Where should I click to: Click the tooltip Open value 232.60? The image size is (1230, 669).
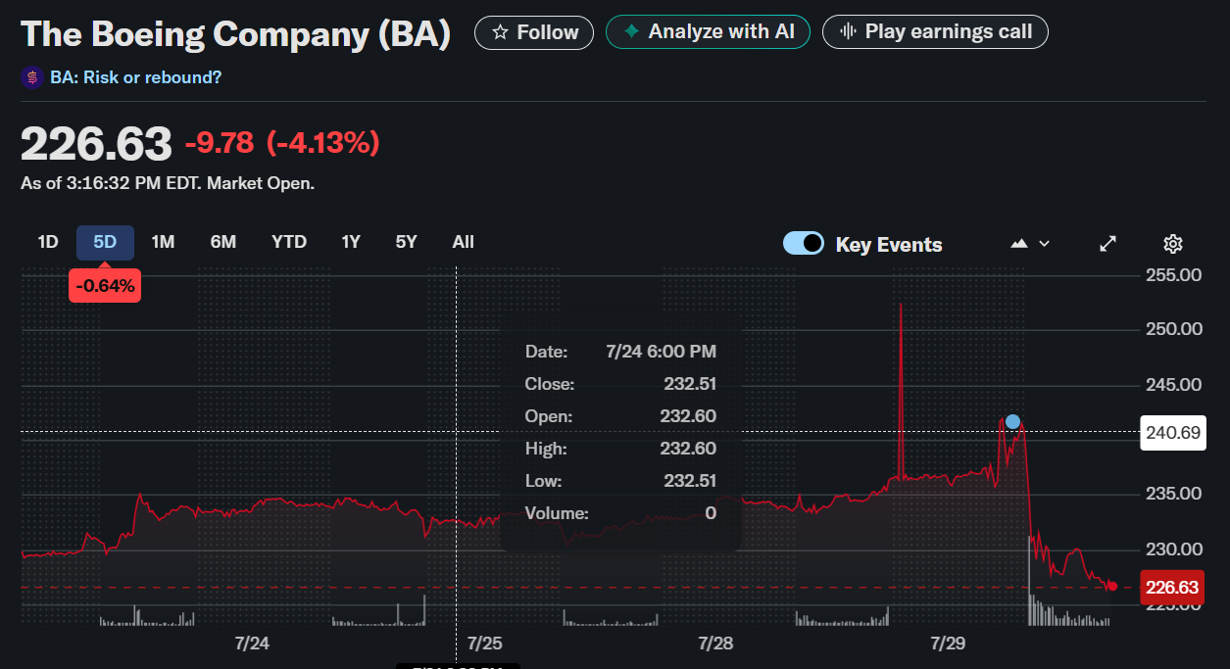[x=688, y=416]
